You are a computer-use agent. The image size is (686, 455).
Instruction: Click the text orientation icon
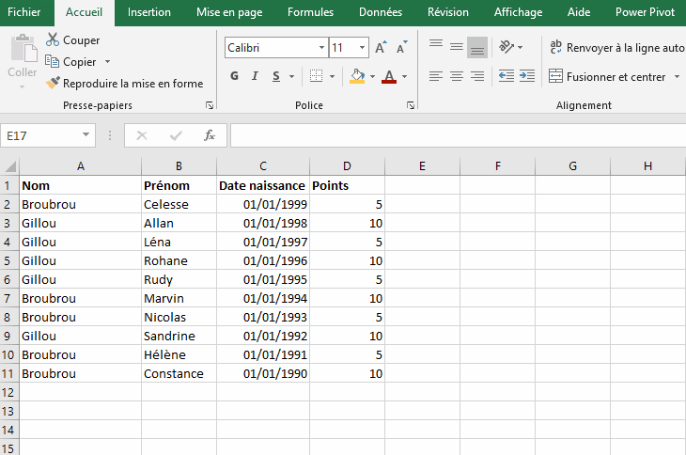[507, 46]
